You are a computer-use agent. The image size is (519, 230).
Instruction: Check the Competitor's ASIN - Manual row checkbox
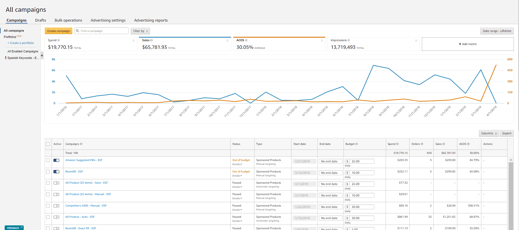click(x=48, y=206)
